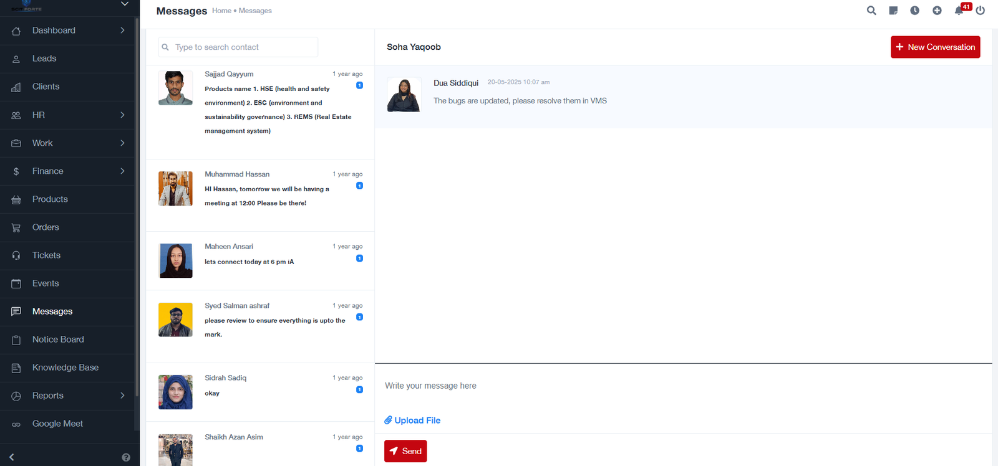The height and width of the screenshot is (466, 998).
Task: Expand the Reports submenu chevron
Action: tap(122, 396)
